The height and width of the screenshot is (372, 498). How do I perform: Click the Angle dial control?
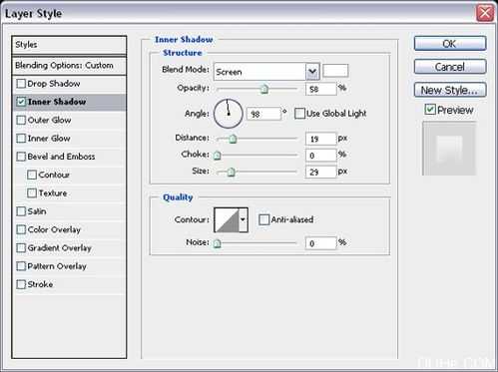(x=229, y=114)
